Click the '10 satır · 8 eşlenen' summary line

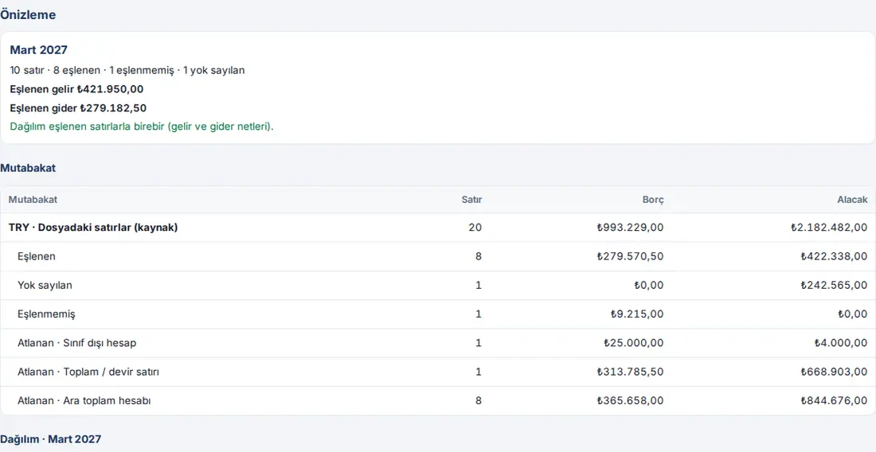(127, 70)
